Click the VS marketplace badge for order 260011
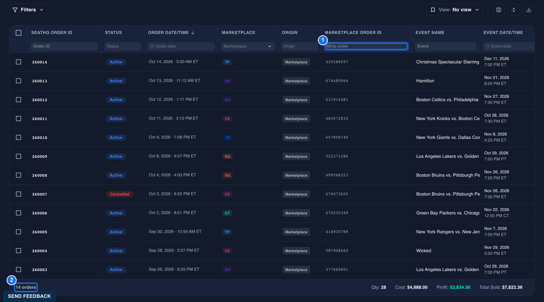Screen dimensions: 544x302 coord(227,119)
